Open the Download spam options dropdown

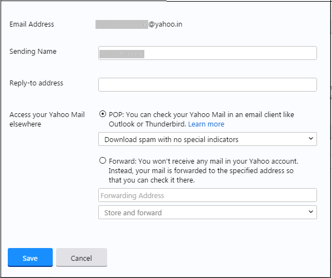pyautogui.click(x=208, y=139)
